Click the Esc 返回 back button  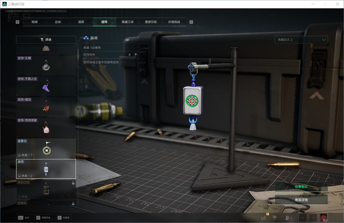coord(24,218)
